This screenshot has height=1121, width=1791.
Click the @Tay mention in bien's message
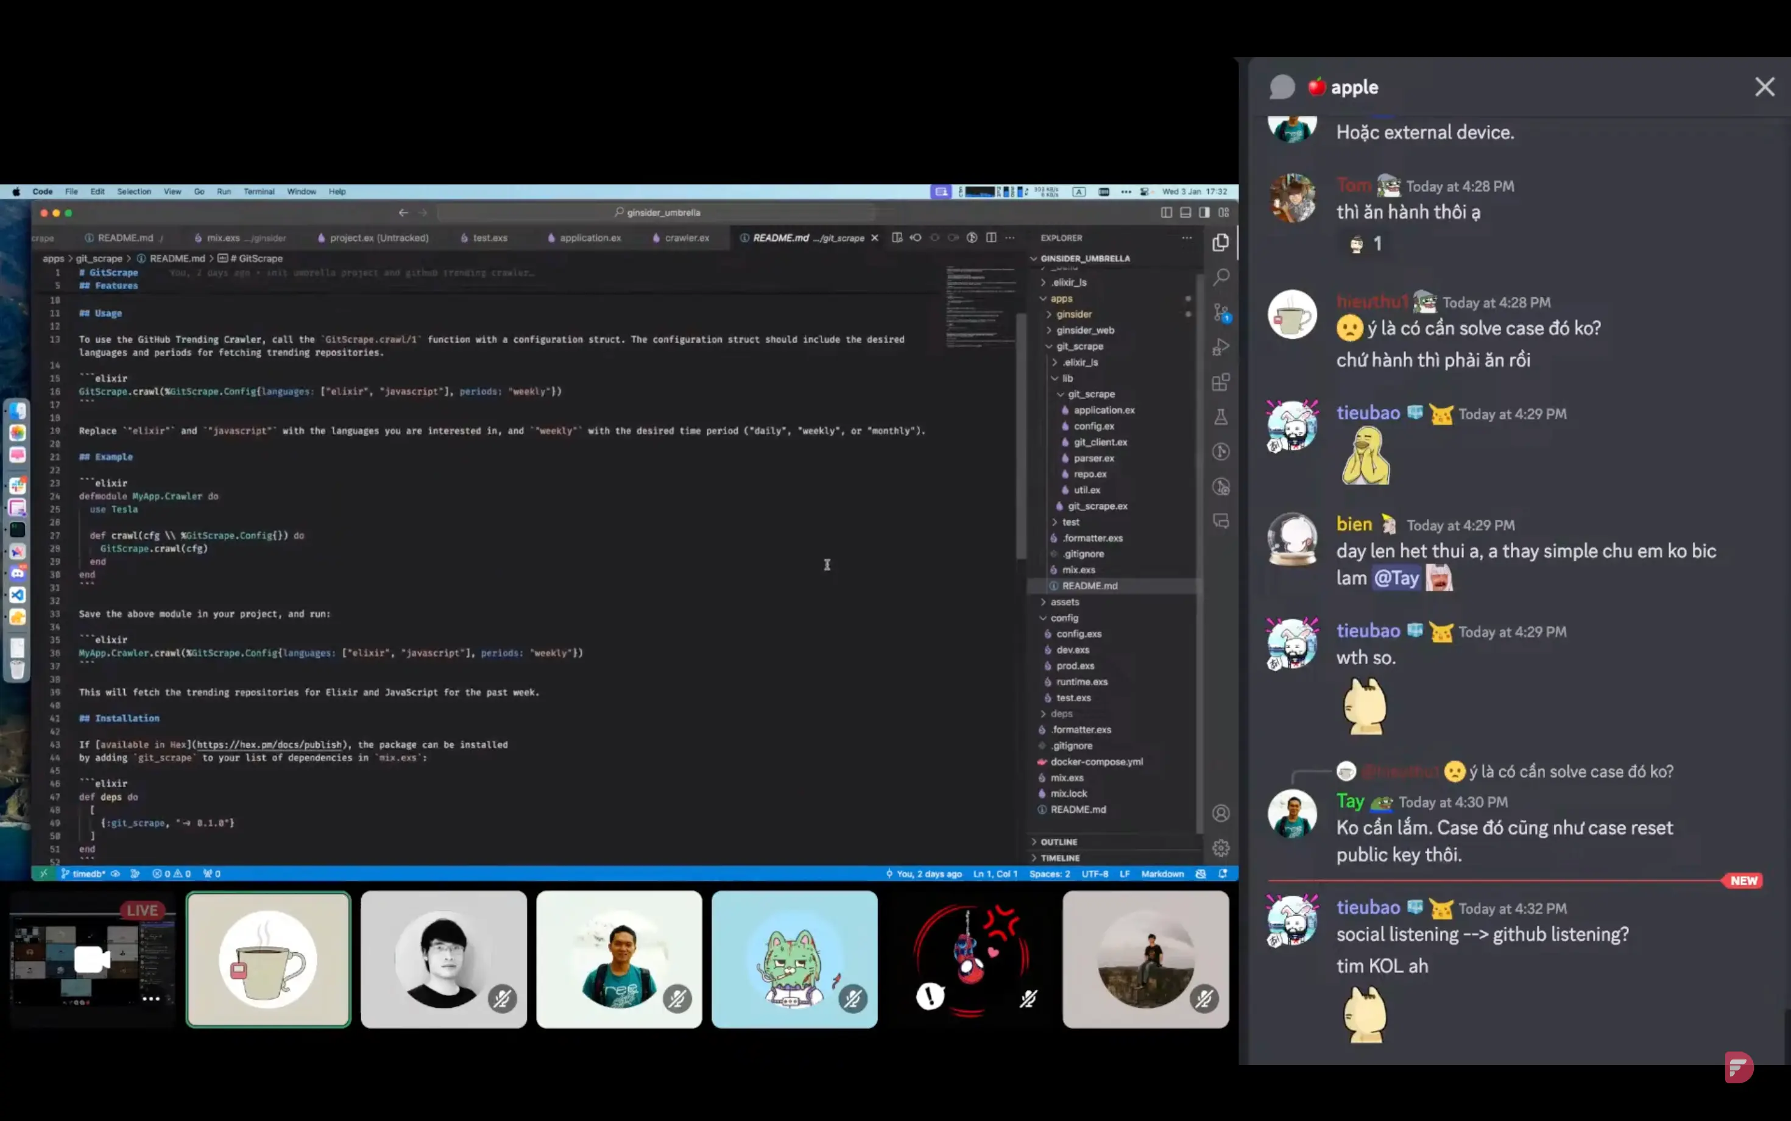pos(1396,578)
